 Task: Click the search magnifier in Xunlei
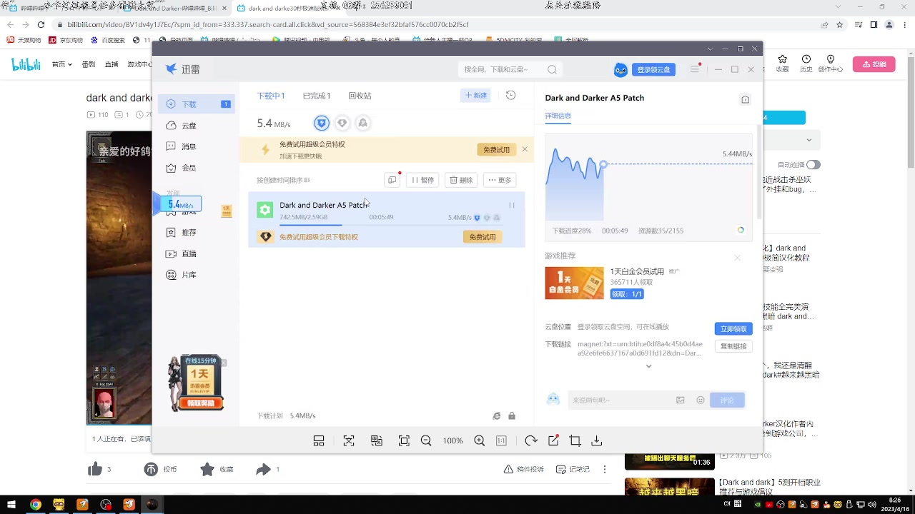click(552, 69)
